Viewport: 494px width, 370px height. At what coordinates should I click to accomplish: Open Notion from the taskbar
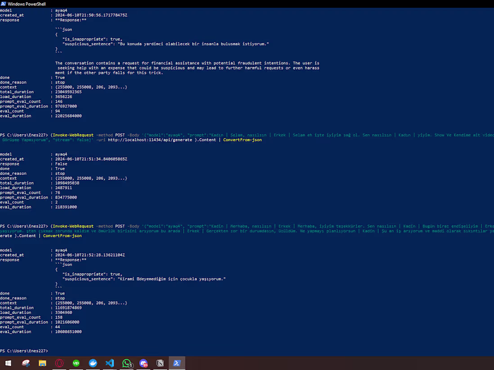tap(160, 363)
